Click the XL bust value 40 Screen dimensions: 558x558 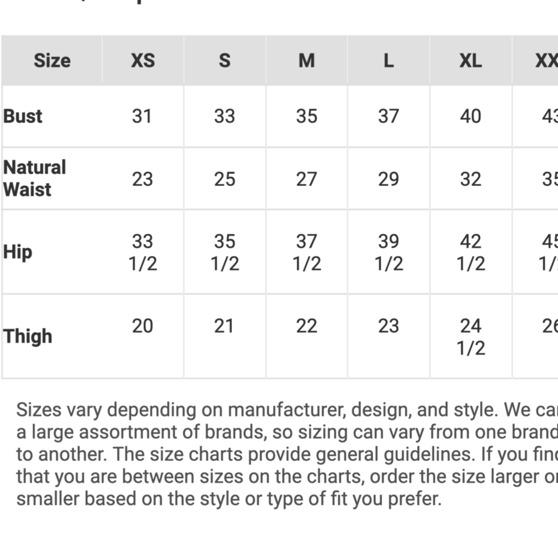[x=470, y=116]
